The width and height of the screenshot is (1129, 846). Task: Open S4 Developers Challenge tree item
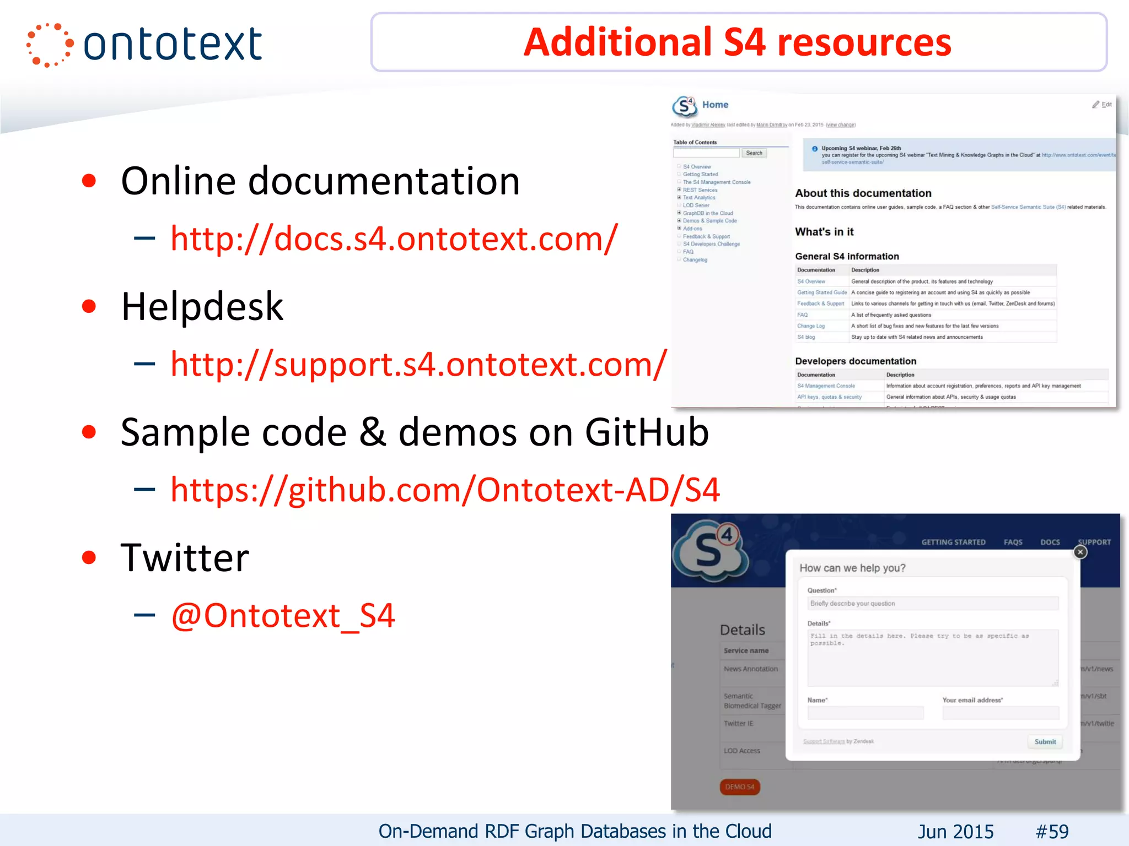coord(711,244)
